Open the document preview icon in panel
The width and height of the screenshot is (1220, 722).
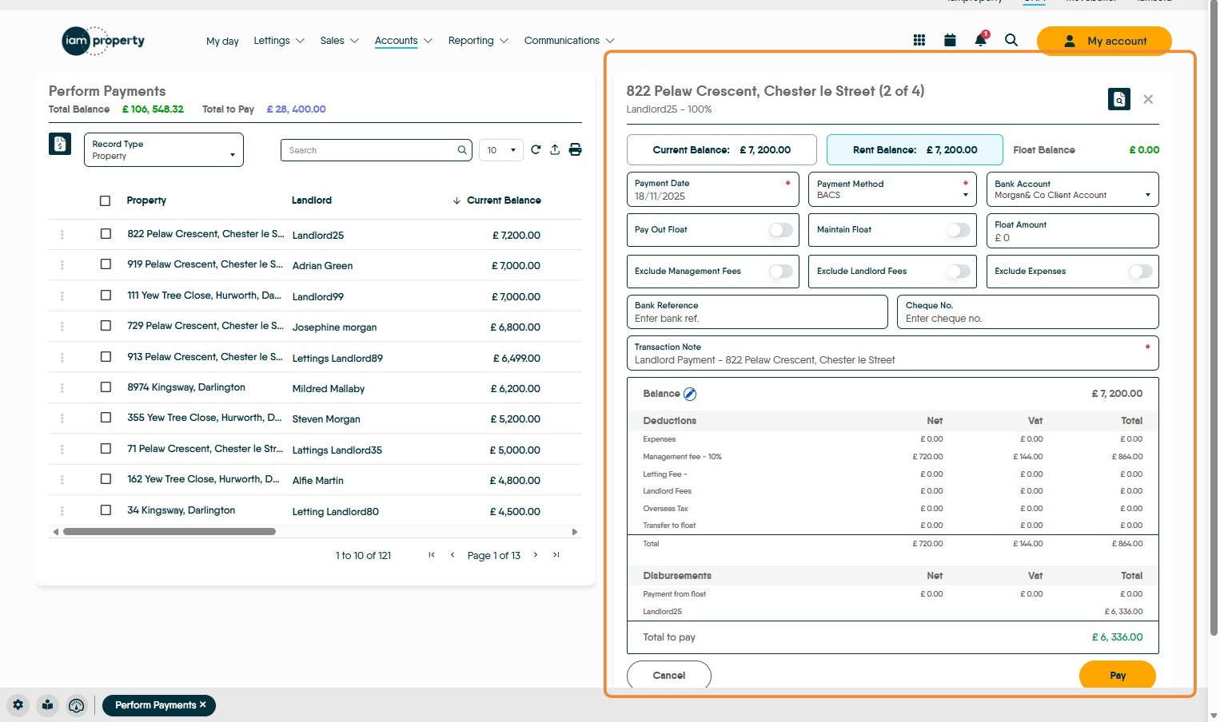[x=1118, y=99]
